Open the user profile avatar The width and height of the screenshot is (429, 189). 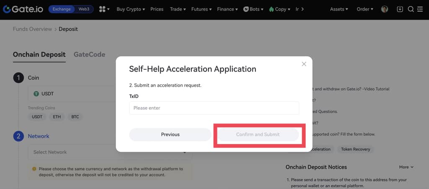tap(385, 9)
